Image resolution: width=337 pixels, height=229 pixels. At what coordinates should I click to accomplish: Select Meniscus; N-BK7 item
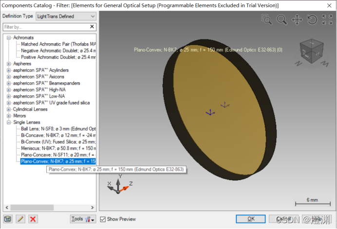point(58,148)
